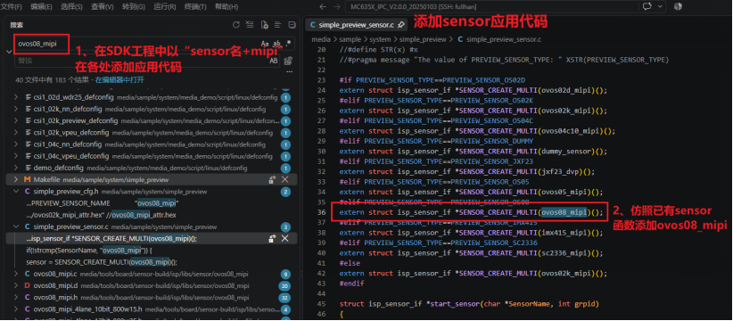Click the replace all icon
This screenshot has width=733, height=321.
(288, 61)
